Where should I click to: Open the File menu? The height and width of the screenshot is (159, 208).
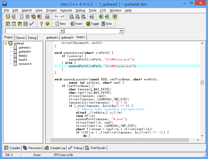(6, 10)
